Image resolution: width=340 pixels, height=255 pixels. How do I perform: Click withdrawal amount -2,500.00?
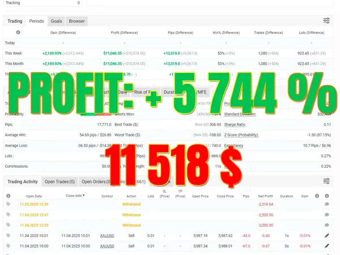(265, 215)
